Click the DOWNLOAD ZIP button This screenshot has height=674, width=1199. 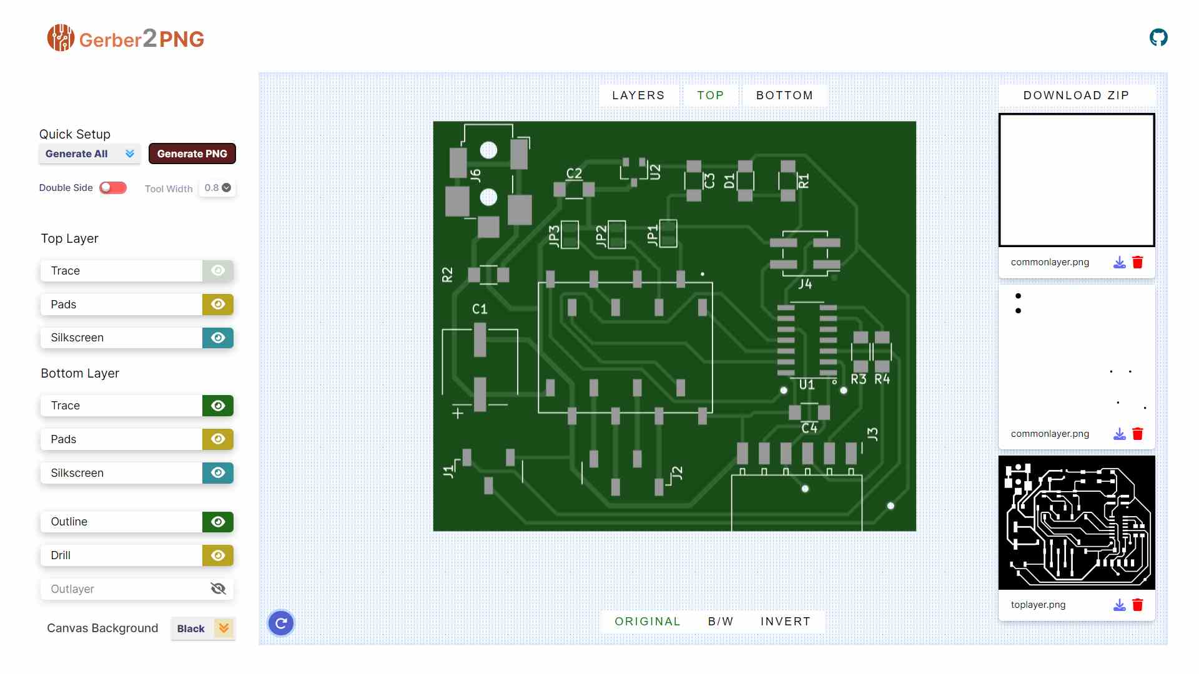tap(1076, 95)
